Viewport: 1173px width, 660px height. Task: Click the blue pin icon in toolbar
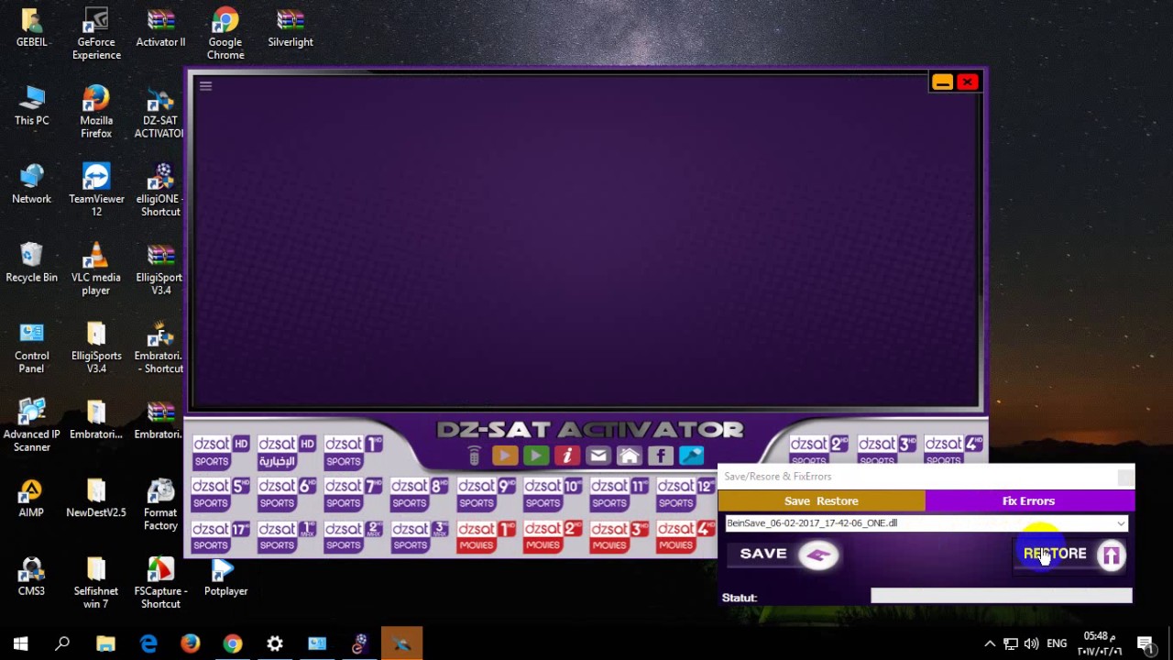[692, 456]
